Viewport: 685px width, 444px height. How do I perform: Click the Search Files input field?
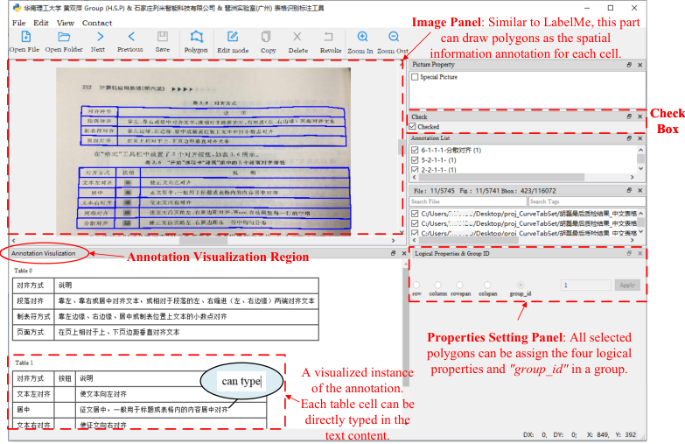coord(468,201)
